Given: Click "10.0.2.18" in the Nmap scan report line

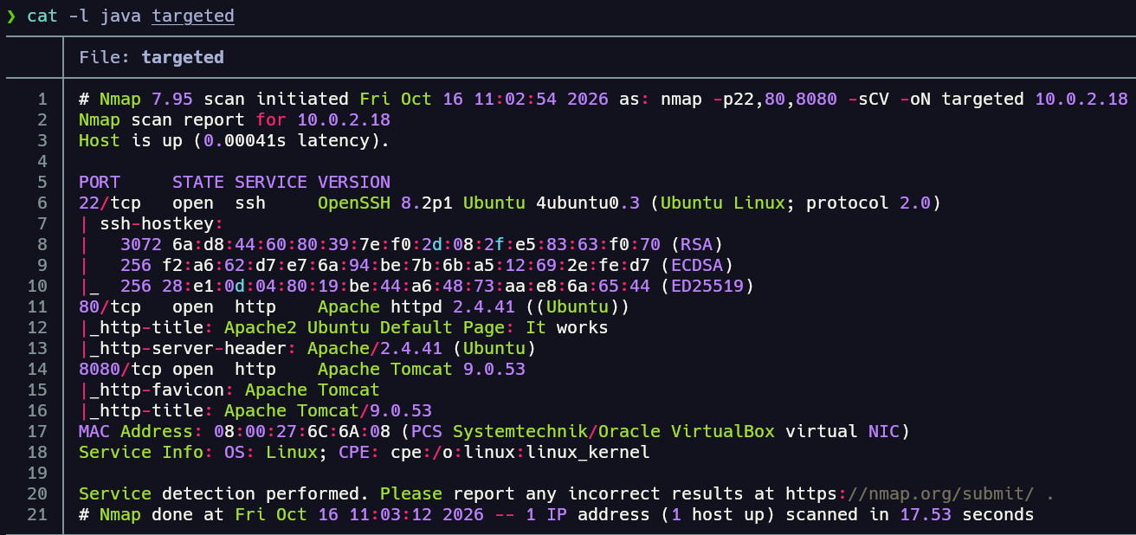Looking at the screenshot, I should 344,119.
